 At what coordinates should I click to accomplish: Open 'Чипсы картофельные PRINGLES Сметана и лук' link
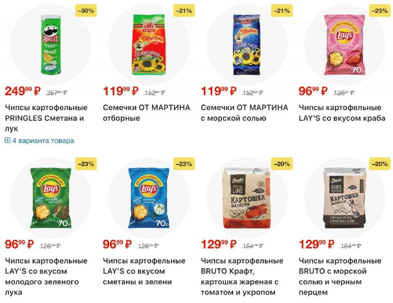pos(46,118)
